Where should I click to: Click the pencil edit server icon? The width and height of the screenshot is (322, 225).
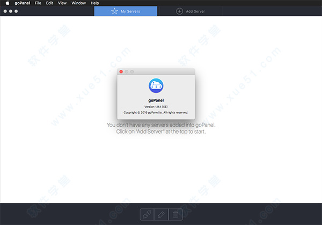(161, 214)
